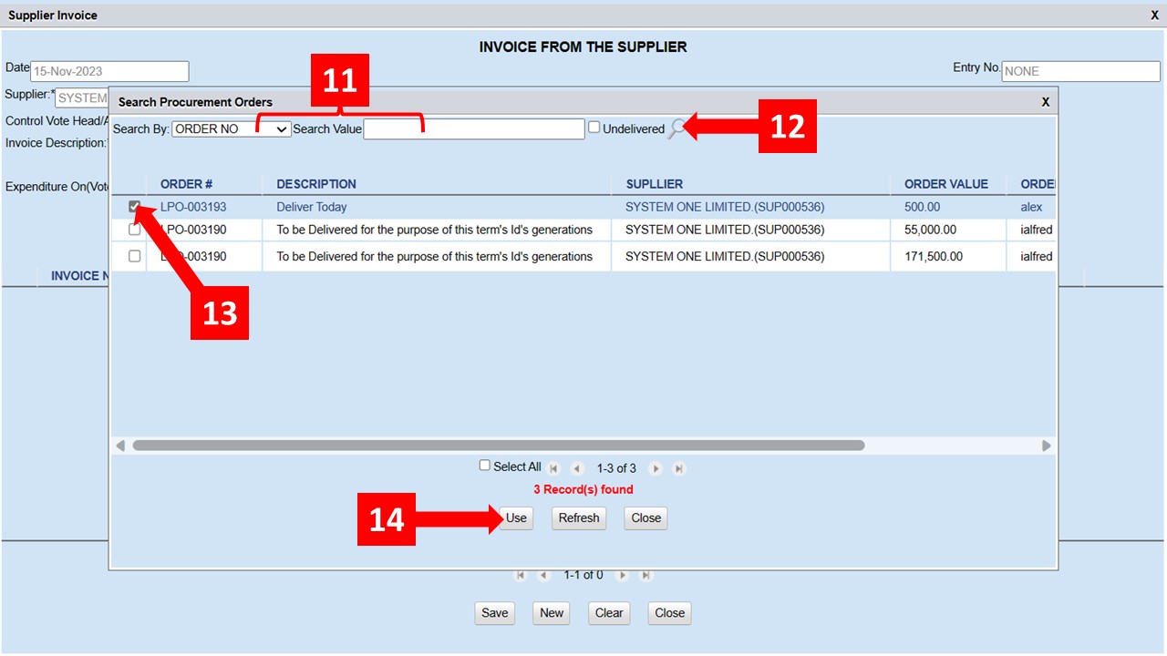Go to last page of procurement orders
Viewport: 1167px width, 656px height.
[678, 469]
